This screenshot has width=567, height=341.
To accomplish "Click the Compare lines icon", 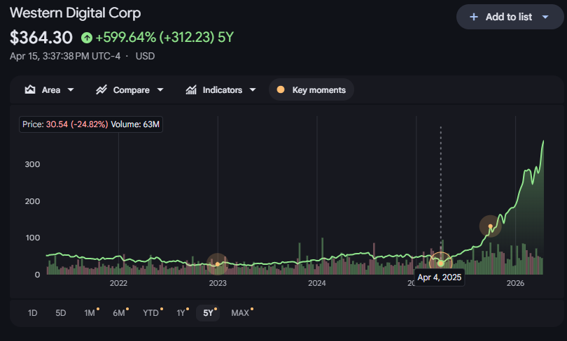I will [101, 89].
